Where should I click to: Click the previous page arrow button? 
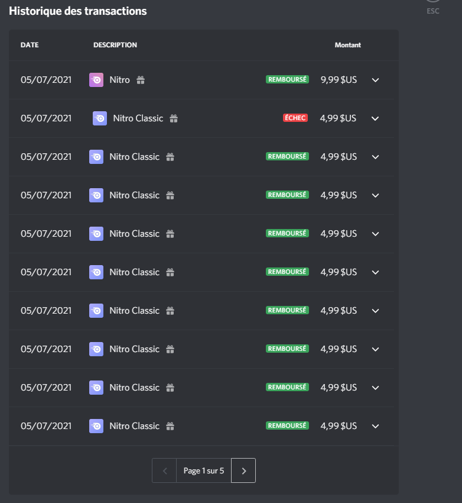(x=164, y=470)
